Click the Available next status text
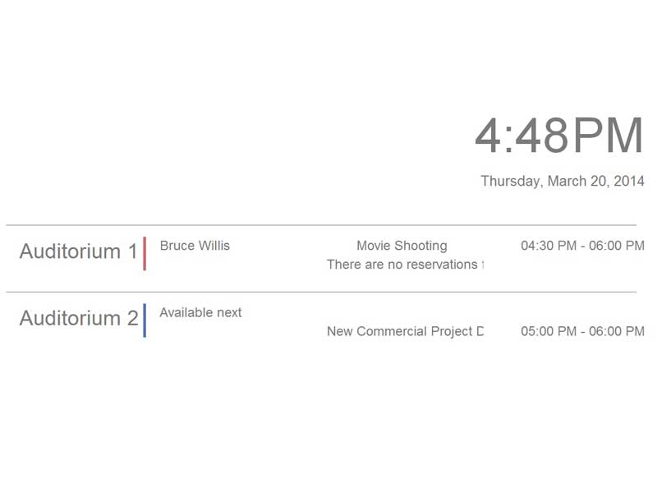This screenshot has width=657, height=493. tap(200, 313)
